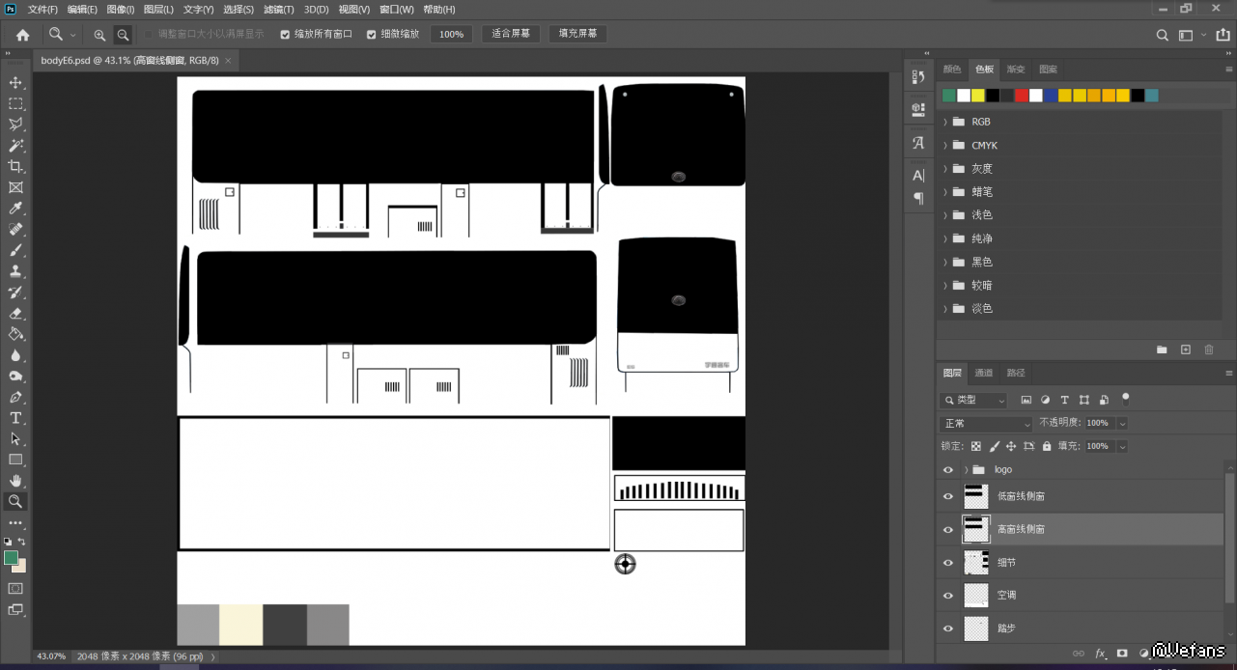The height and width of the screenshot is (670, 1237).
Task: Expand the logo layer group
Action: click(967, 470)
